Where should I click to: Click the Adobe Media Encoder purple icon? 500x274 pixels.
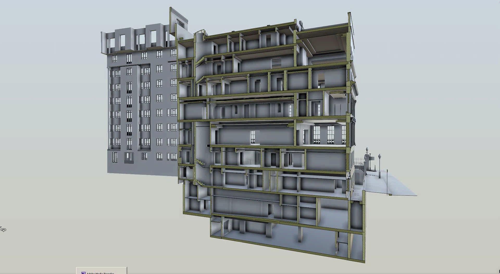83,273
